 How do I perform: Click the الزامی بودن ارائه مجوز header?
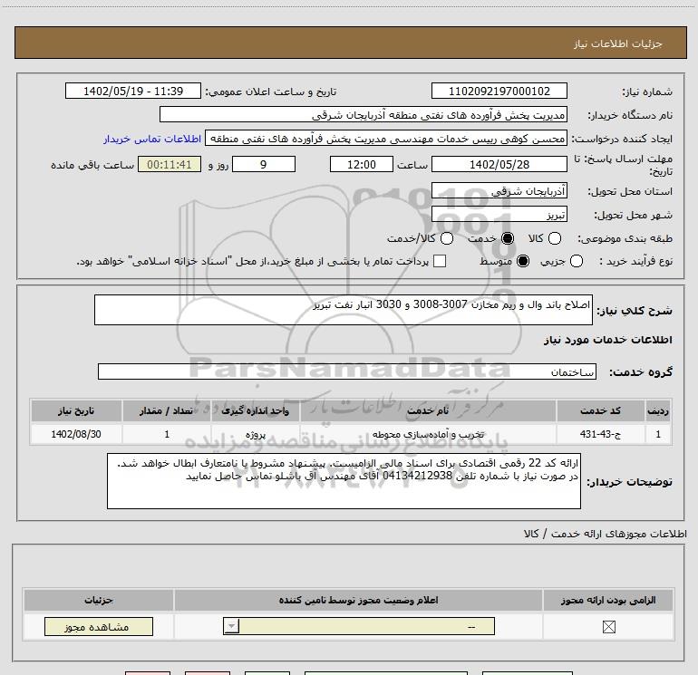tap(608, 600)
